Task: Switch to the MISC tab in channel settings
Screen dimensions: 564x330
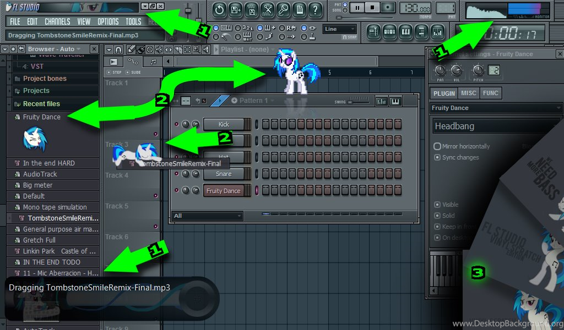Action: 469,94
